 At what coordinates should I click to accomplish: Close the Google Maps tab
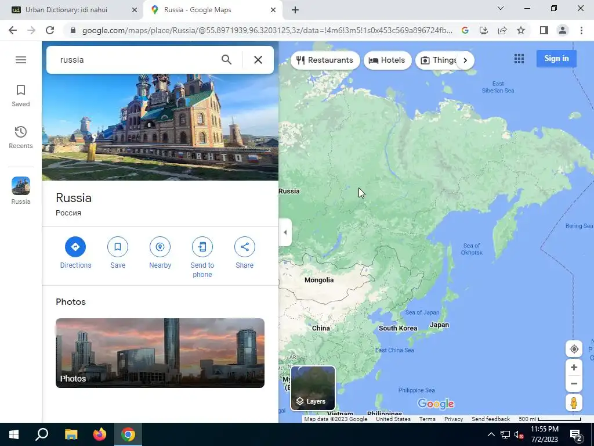[x=273, y=10]
